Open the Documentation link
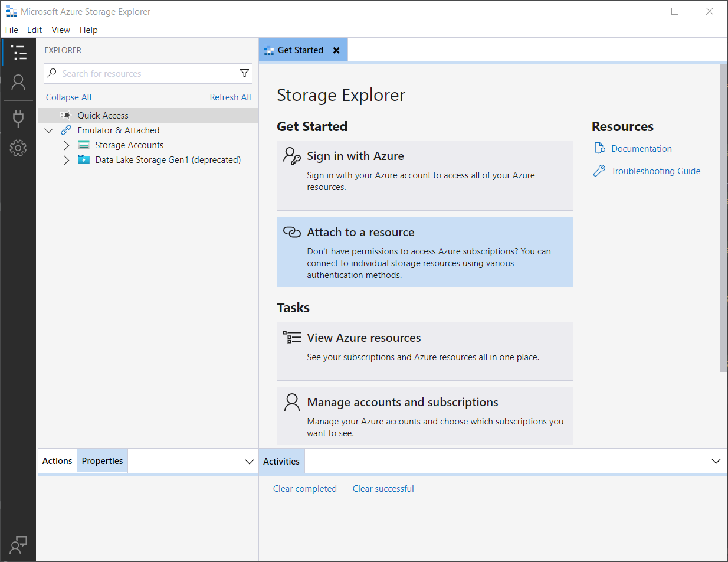 [x=641, y=148]
